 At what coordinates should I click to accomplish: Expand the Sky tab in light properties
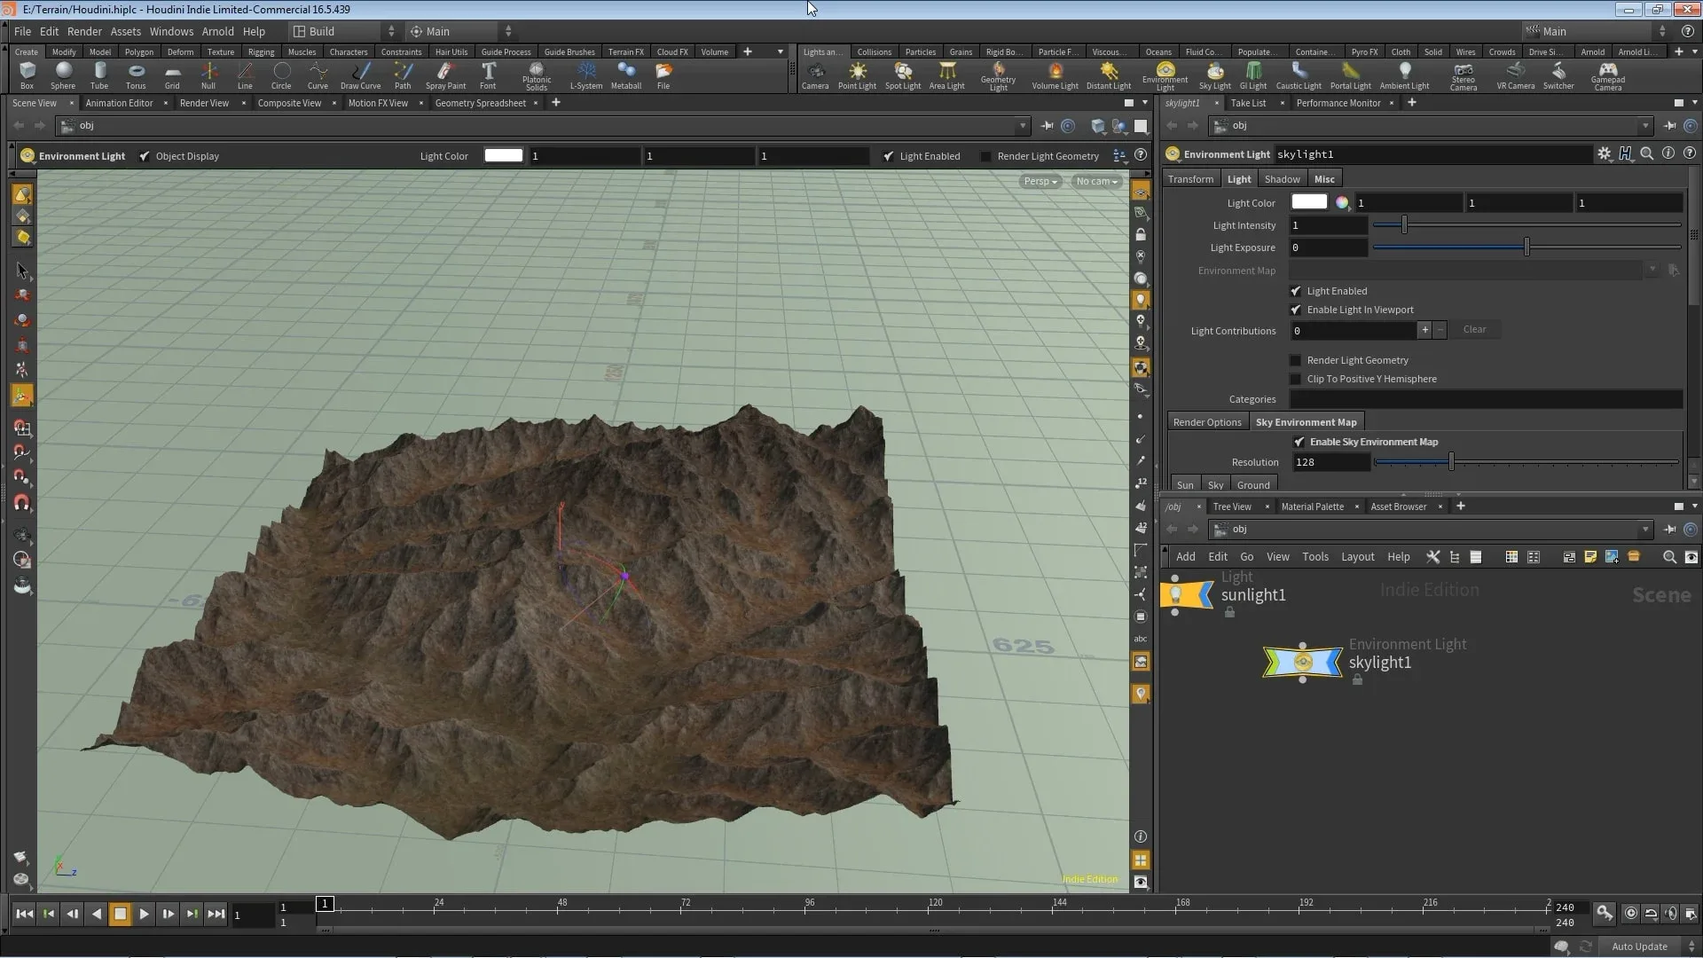tap(1215, 484)
